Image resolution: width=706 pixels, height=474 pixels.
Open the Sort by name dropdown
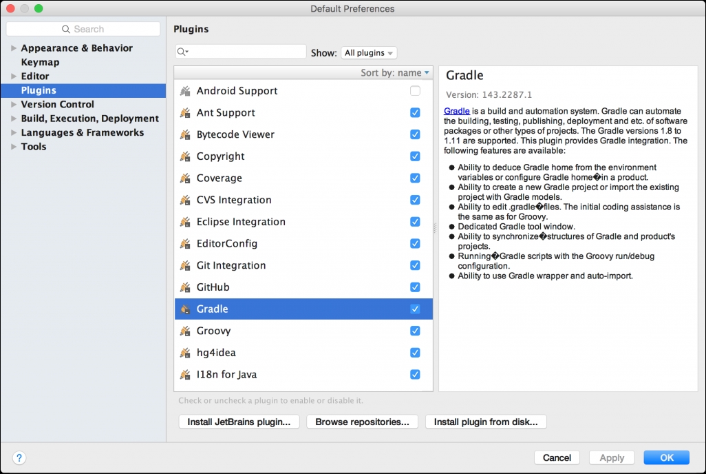tap(394, 72)
